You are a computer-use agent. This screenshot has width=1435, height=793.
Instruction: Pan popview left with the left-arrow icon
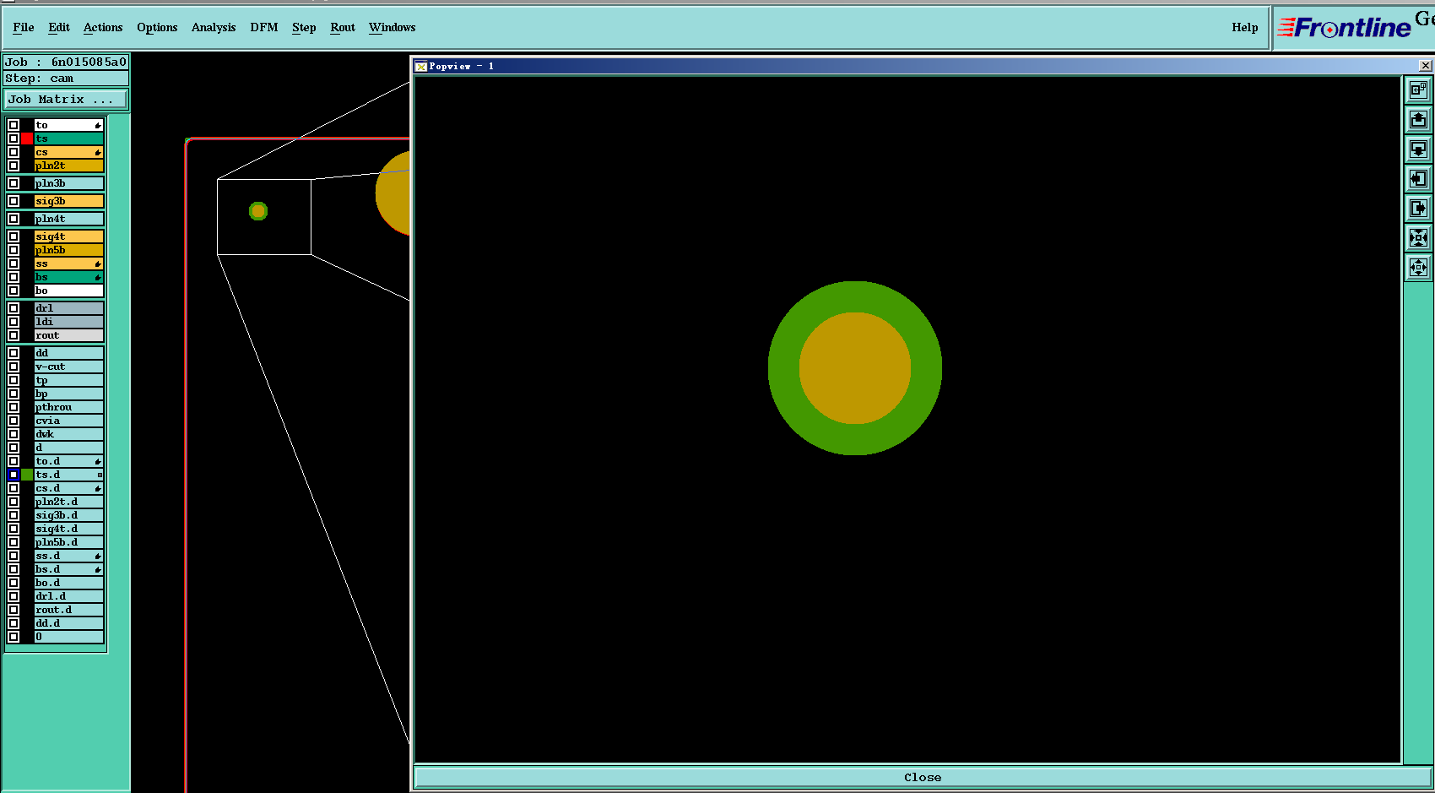pyautogui.click(x=1418, y=179)
